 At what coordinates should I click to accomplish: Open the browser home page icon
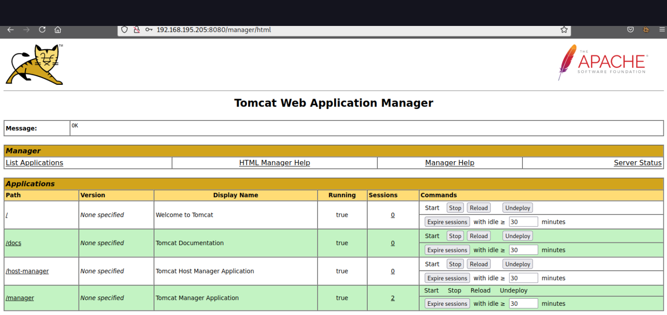click(x=57, y=29)
